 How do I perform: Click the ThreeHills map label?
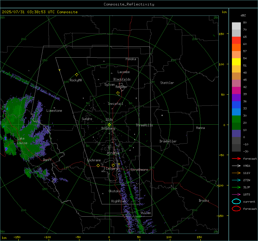tap(144, 125)
